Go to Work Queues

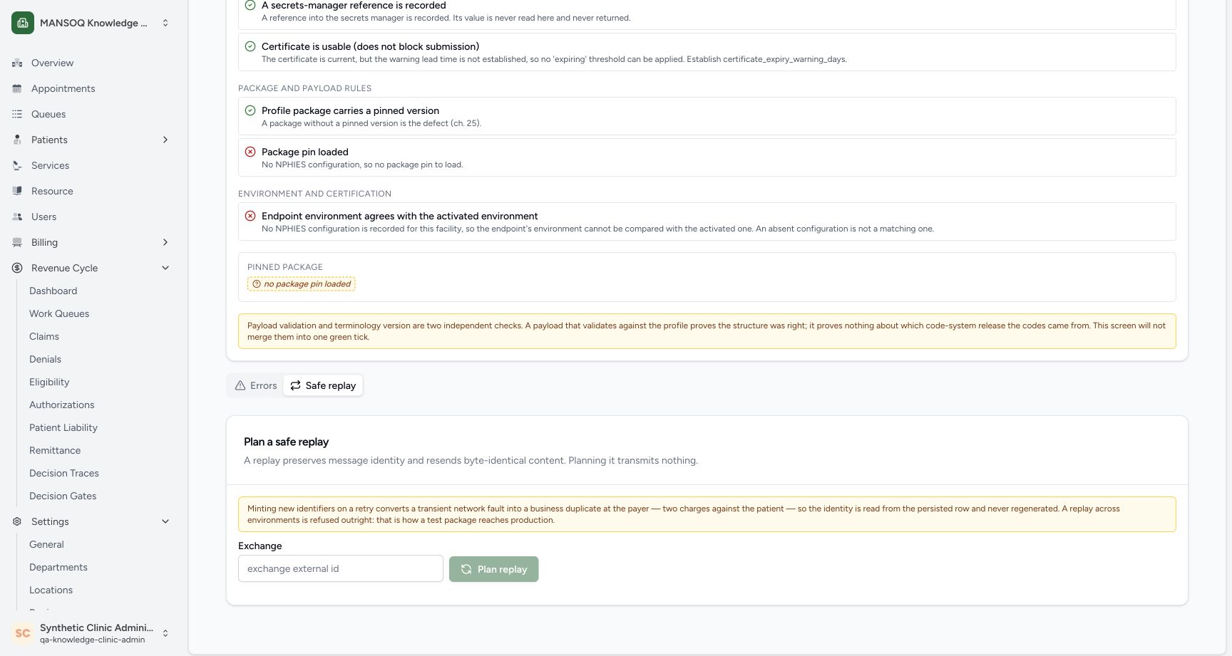(59, 313)
